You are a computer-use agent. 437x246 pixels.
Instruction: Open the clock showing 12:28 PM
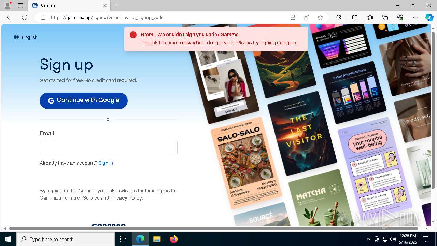(408, 239)
